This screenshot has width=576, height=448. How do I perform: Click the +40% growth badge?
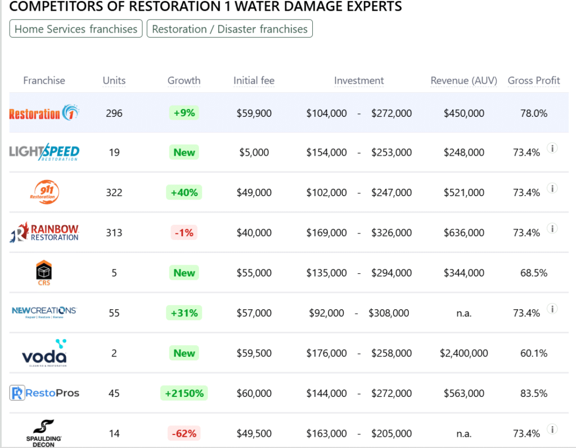[x=184, y=192]
